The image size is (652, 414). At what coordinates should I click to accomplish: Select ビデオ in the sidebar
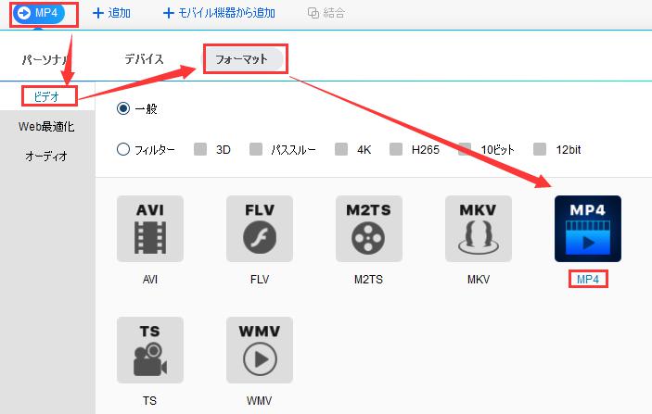47,96
